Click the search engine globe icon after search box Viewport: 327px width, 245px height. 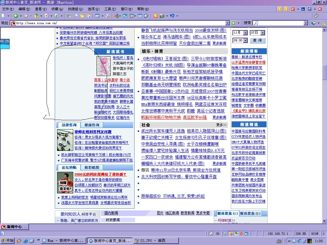pyautogui.click(x=313, y=23)
